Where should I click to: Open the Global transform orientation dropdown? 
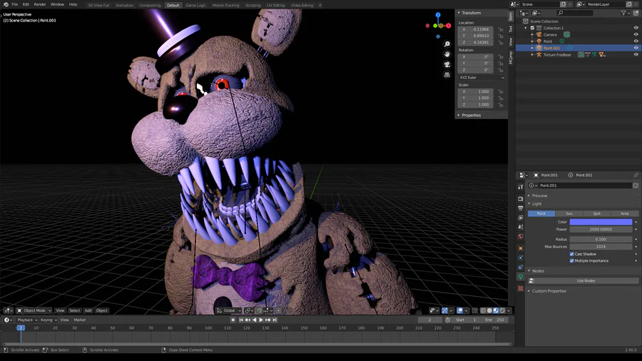[x=229, y=310]
